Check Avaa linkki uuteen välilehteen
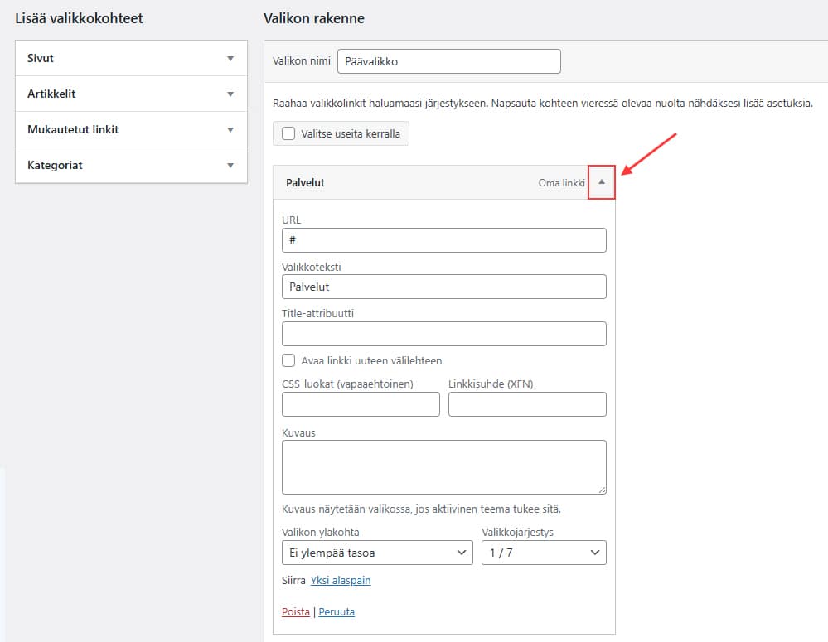 click(x=288, y=360)
